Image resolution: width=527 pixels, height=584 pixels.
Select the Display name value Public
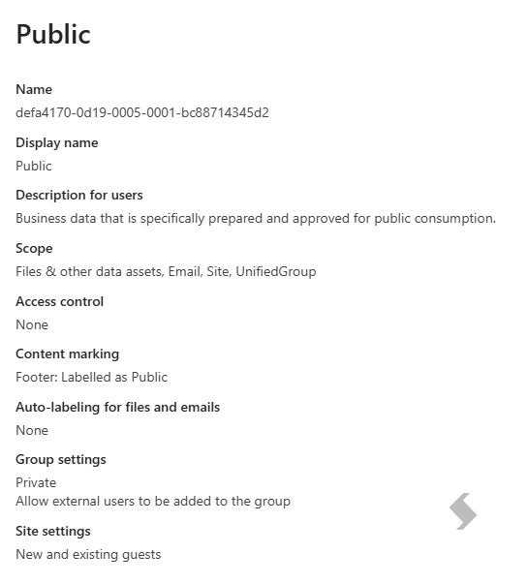click(x=34, y=167)
